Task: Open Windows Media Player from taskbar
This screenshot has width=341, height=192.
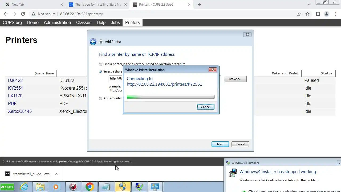Action: click(x=56, y=187)
